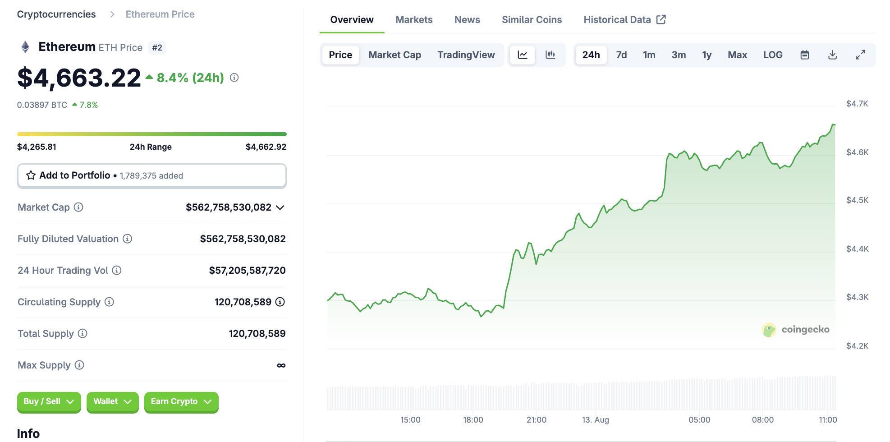
Task: Select the 24h time range
Action: [591, 55]
